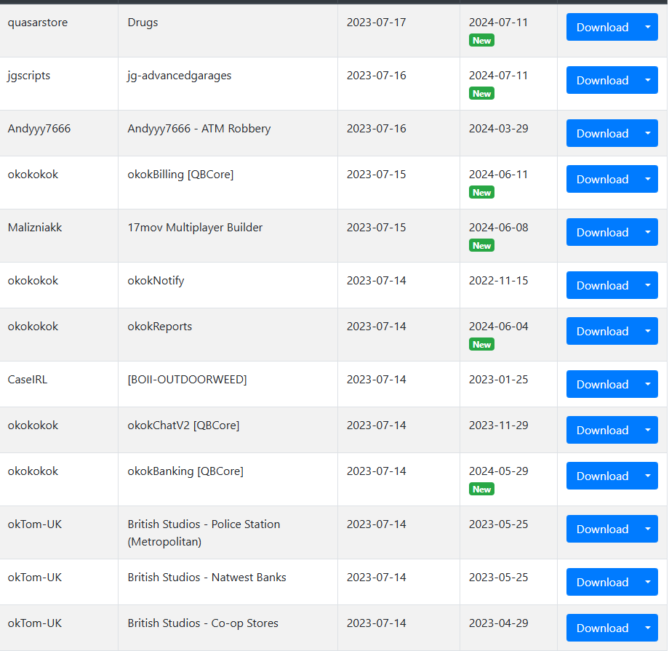This screenshot has width=669, height=651.
Task: Click the New badge in okokBilling row
Action: click(x=481, y=193)
